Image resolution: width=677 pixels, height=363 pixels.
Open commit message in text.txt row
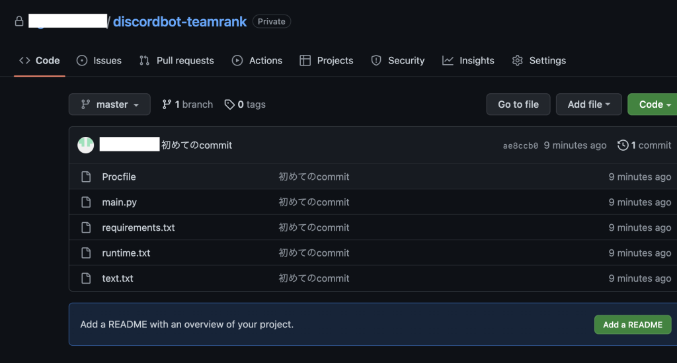point(314,278)
